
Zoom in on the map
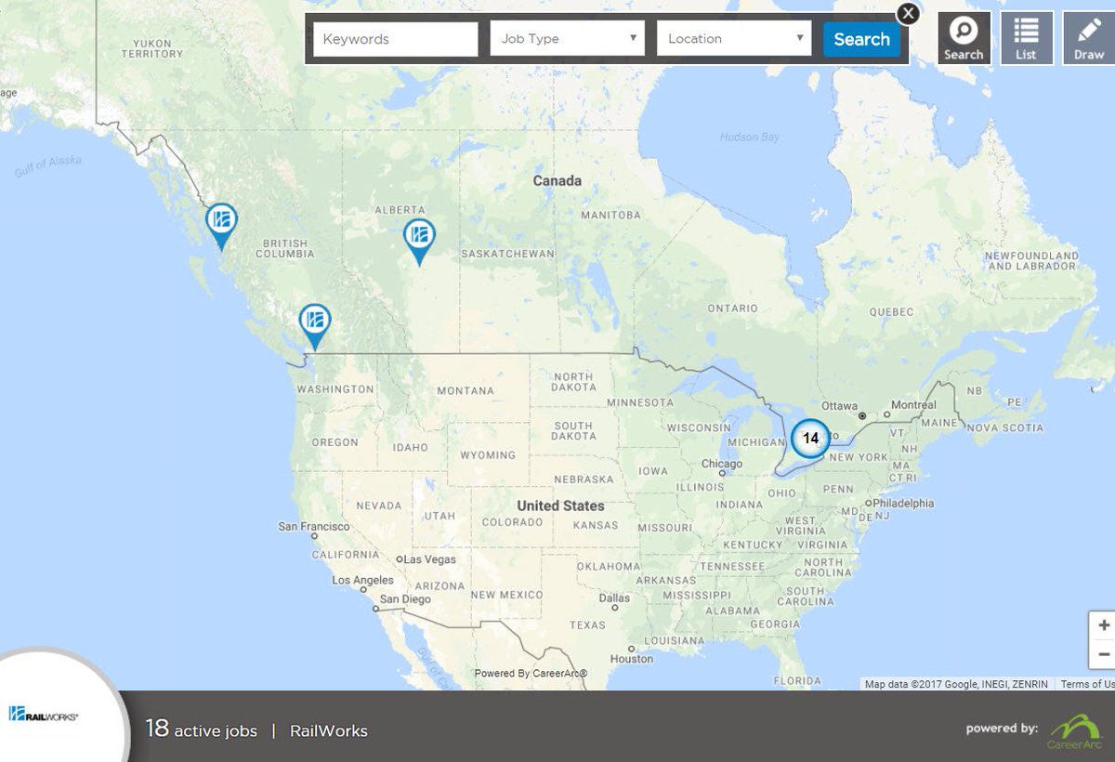click(1103, 625)
